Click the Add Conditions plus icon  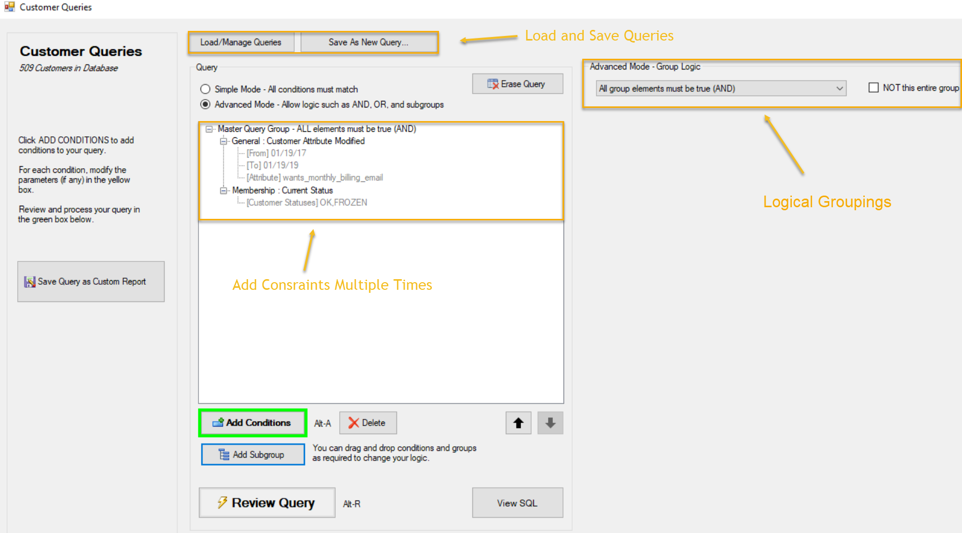[x=218, y=423]
